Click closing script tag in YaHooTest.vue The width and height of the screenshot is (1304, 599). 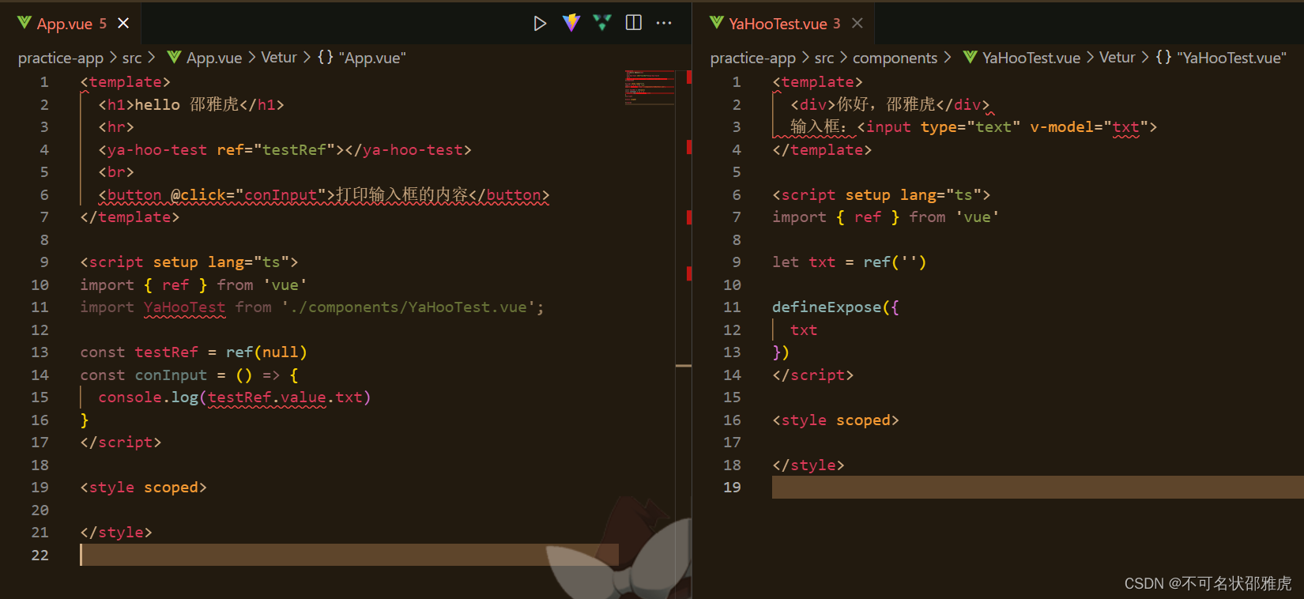pos(813,375)
